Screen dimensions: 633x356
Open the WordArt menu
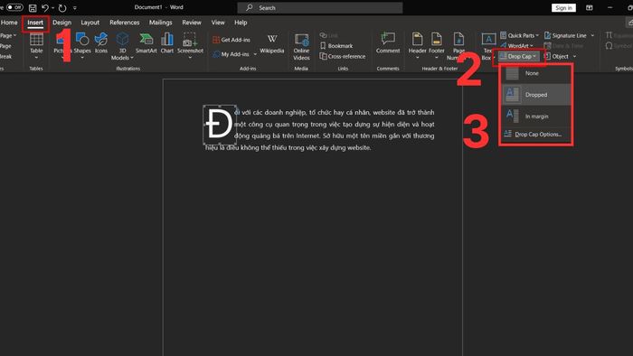click(x=516, y=46)
